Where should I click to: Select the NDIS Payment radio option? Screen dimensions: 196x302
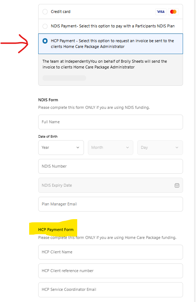(45, 26)
